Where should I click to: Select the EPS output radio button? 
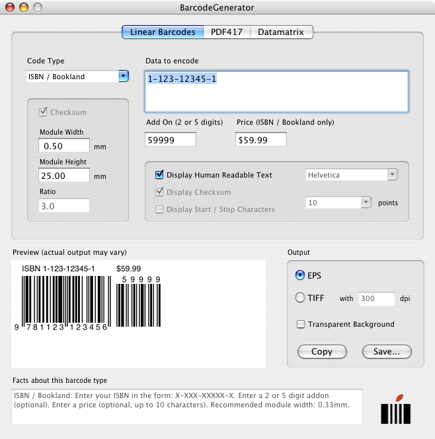(300, 275)
